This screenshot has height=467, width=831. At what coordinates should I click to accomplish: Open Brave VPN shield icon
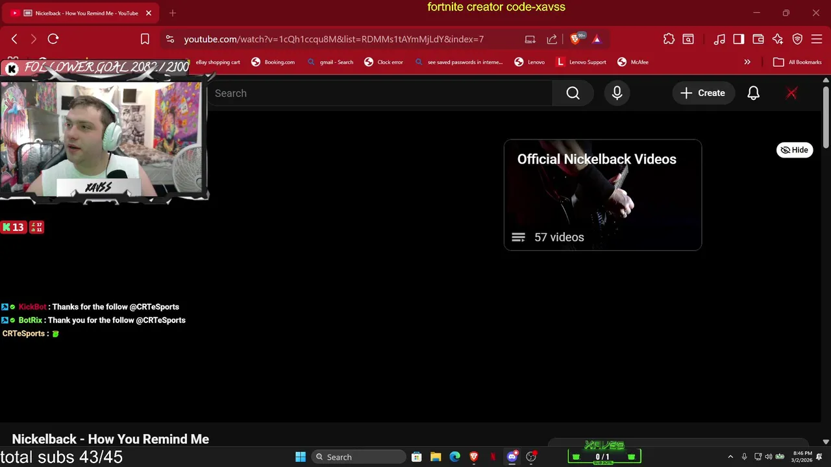pyautogui.click(x=797, y=39)
